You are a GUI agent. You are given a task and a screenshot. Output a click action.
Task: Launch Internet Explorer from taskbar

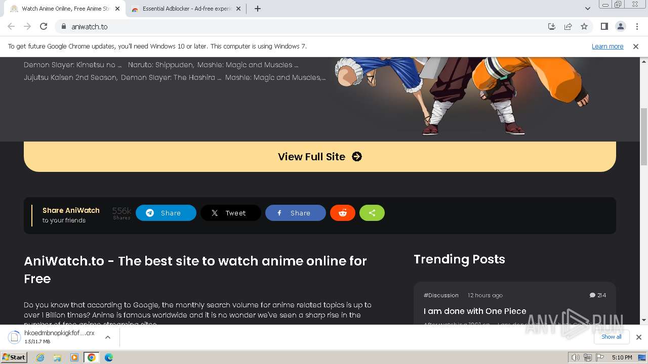coord(40,357)
